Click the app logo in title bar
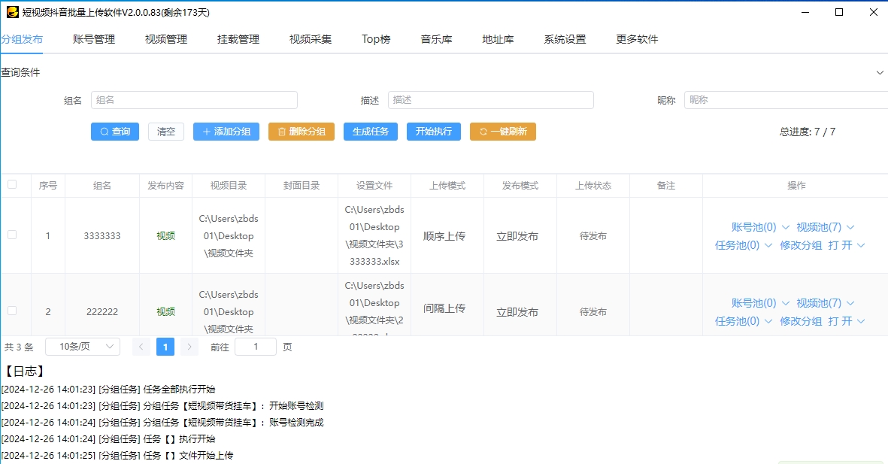 (x=12, y=12)
